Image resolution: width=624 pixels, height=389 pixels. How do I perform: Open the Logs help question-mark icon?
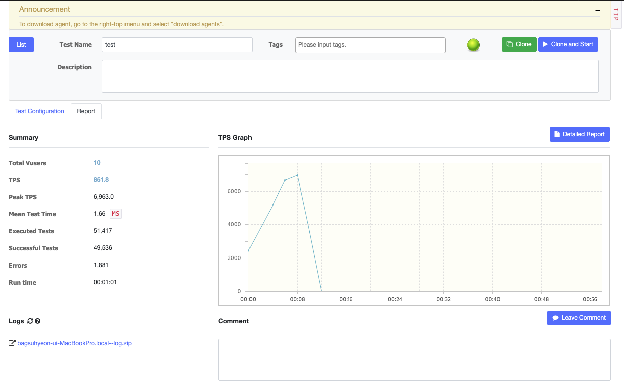coord(38,321)
